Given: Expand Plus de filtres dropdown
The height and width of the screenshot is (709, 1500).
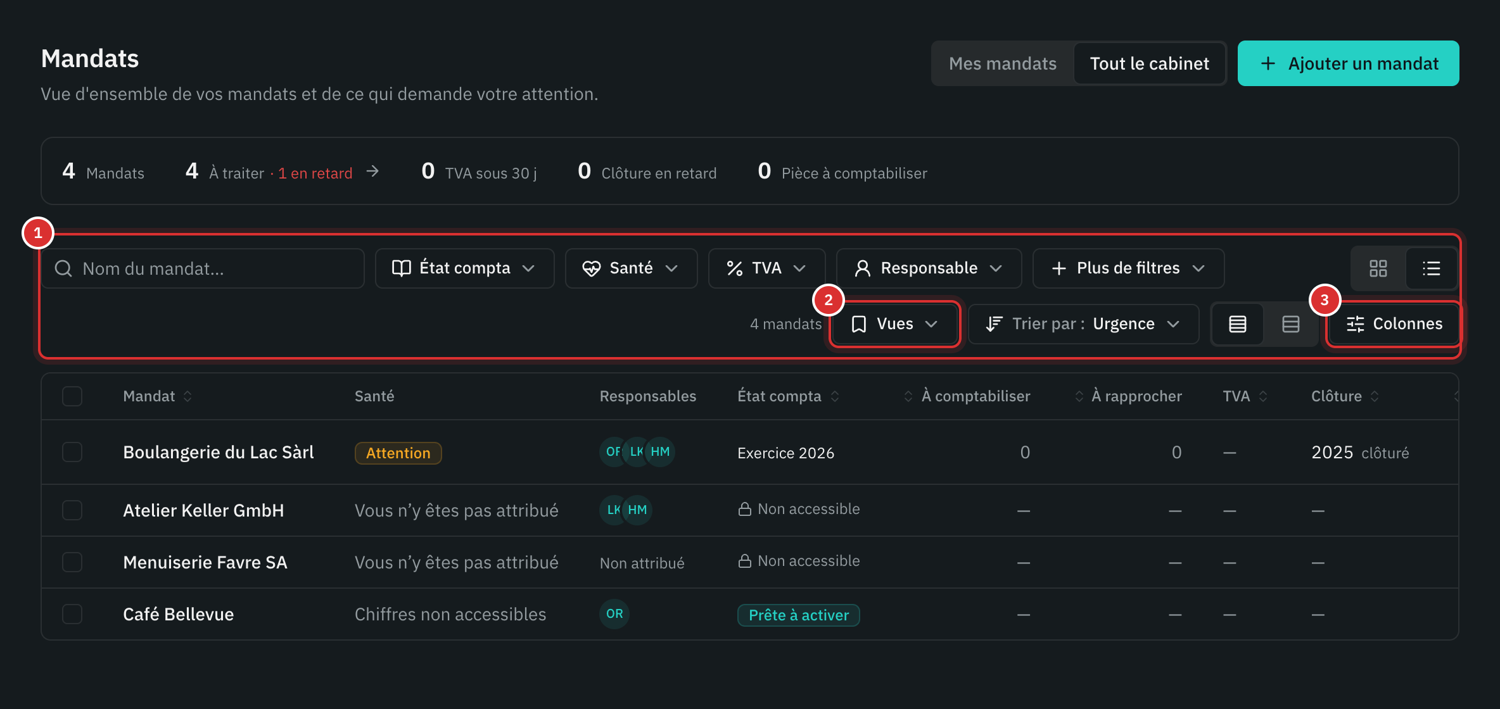Looking at the screenshot, I should coord(1128,268).
